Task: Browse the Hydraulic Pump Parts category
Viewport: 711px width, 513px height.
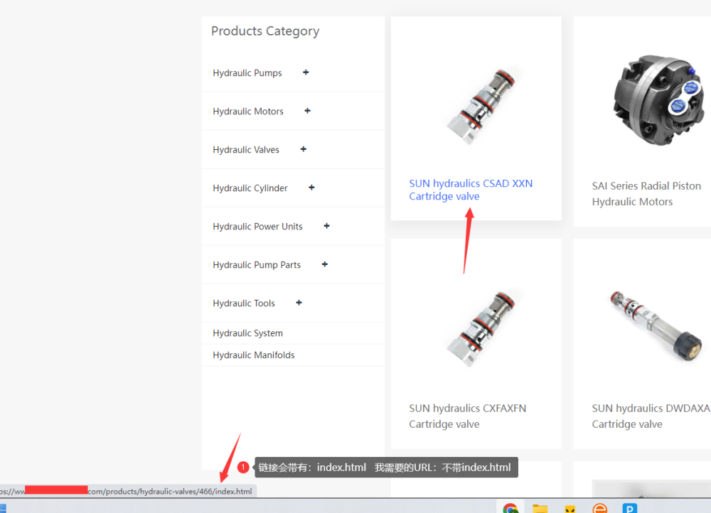Action: click(257, 265)
